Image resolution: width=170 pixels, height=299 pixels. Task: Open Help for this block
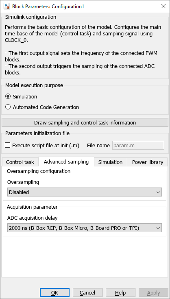pos(120,293)
